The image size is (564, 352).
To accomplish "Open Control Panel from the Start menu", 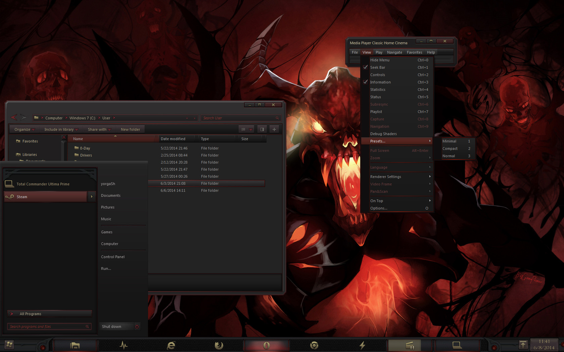I will tap(113, 257).
